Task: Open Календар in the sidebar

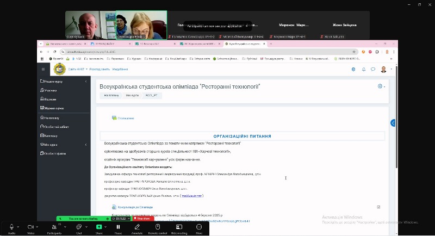Action: pos(49,135)
